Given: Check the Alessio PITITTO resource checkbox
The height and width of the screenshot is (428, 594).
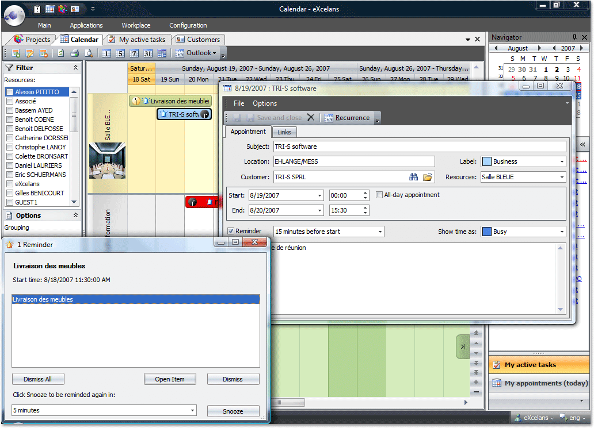Looking at the screenshot, I should click(x=10, y=92).
